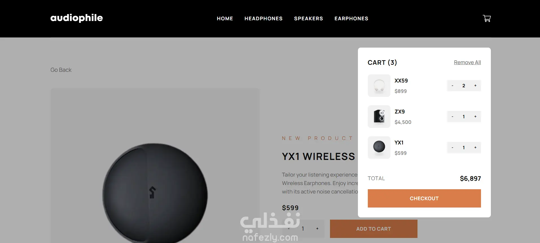This screenshot has height=243, width=540.
Task: Increase YX1 cart quantity with plus
Action: (x=475, y=148)
